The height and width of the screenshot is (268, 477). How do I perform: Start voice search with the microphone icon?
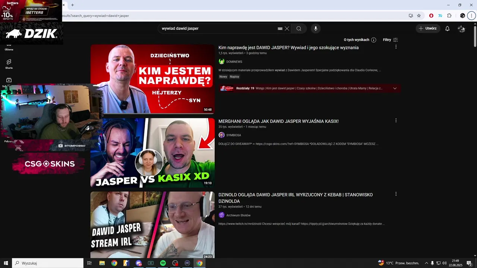click(316, 29)
